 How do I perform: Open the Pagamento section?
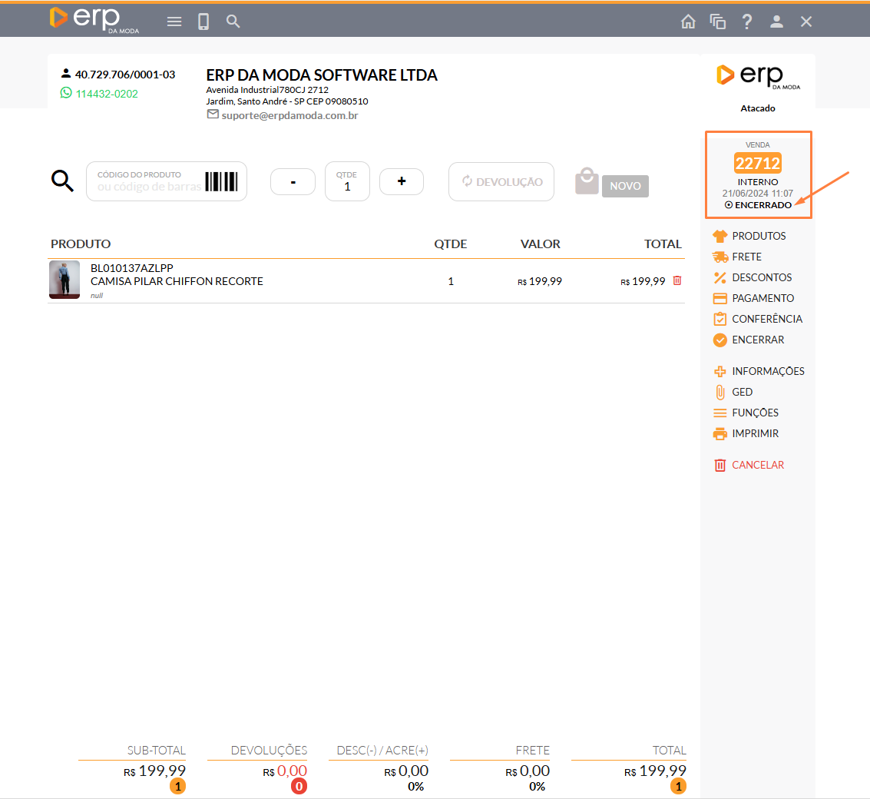[x=762, y=298]
